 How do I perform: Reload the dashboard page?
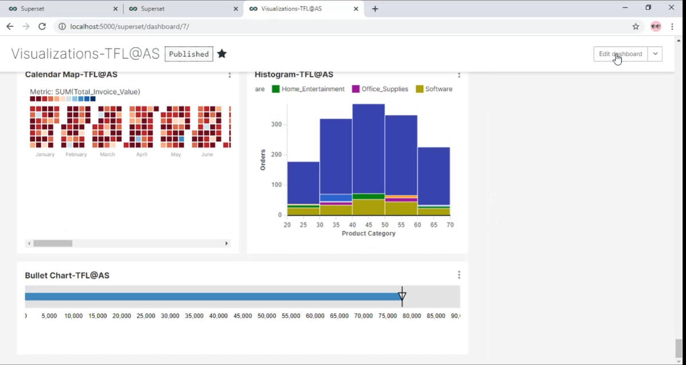pyautogui.click(x=41, y=26)
